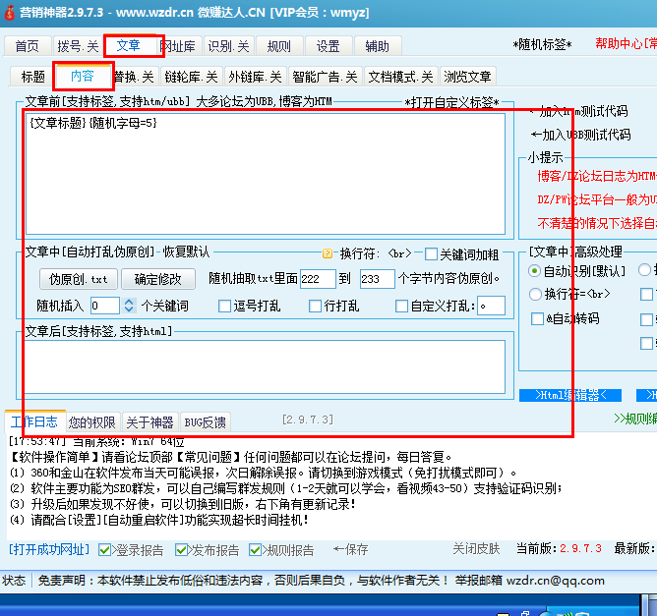Click the app logo icon in title bar
This screenshot has width=657, height=616.
10,13
